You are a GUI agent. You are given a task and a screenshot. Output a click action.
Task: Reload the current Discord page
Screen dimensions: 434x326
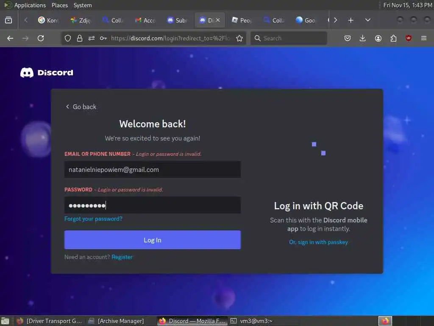click(41, 38)
